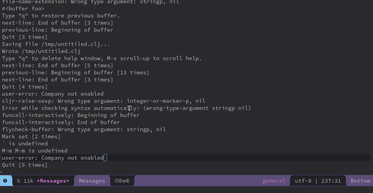Click the 'Quit [5 times]' line
This screenshot has height=193, width=373.
point(25,165)
